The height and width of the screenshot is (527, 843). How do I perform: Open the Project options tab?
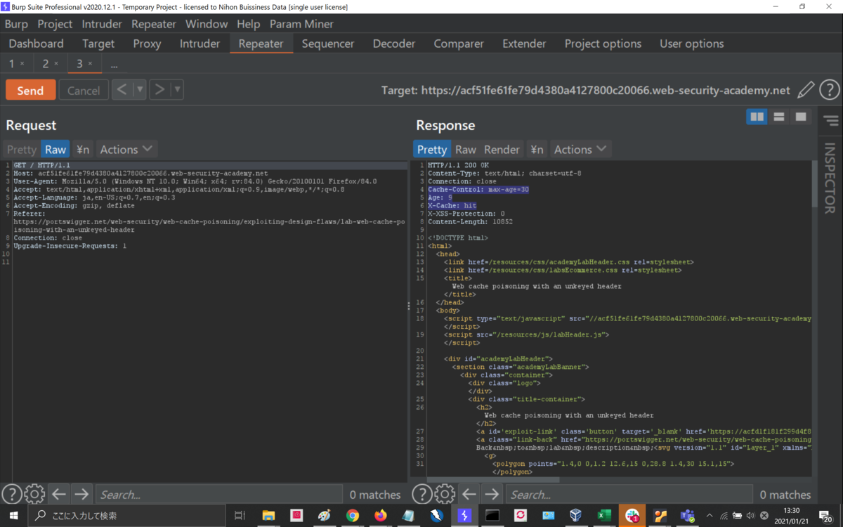pos(603,44)
